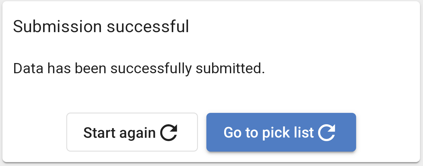Click the words "pick list" on the blue button

tap(288, 133)
